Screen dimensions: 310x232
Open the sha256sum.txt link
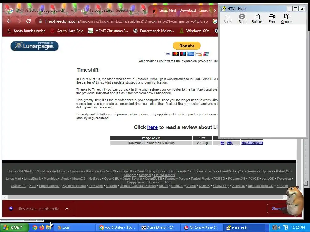(x=252, y=143)
